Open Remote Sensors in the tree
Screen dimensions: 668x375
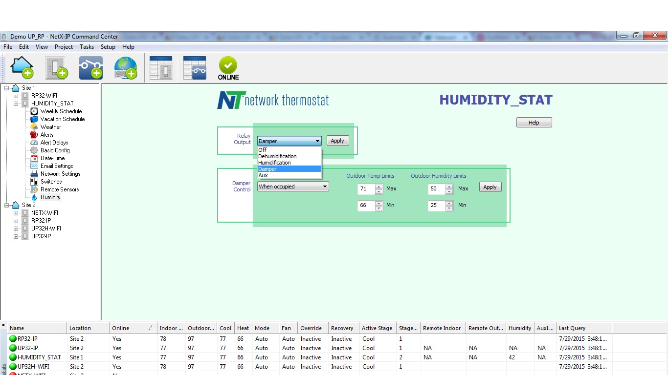coord(60,189)
